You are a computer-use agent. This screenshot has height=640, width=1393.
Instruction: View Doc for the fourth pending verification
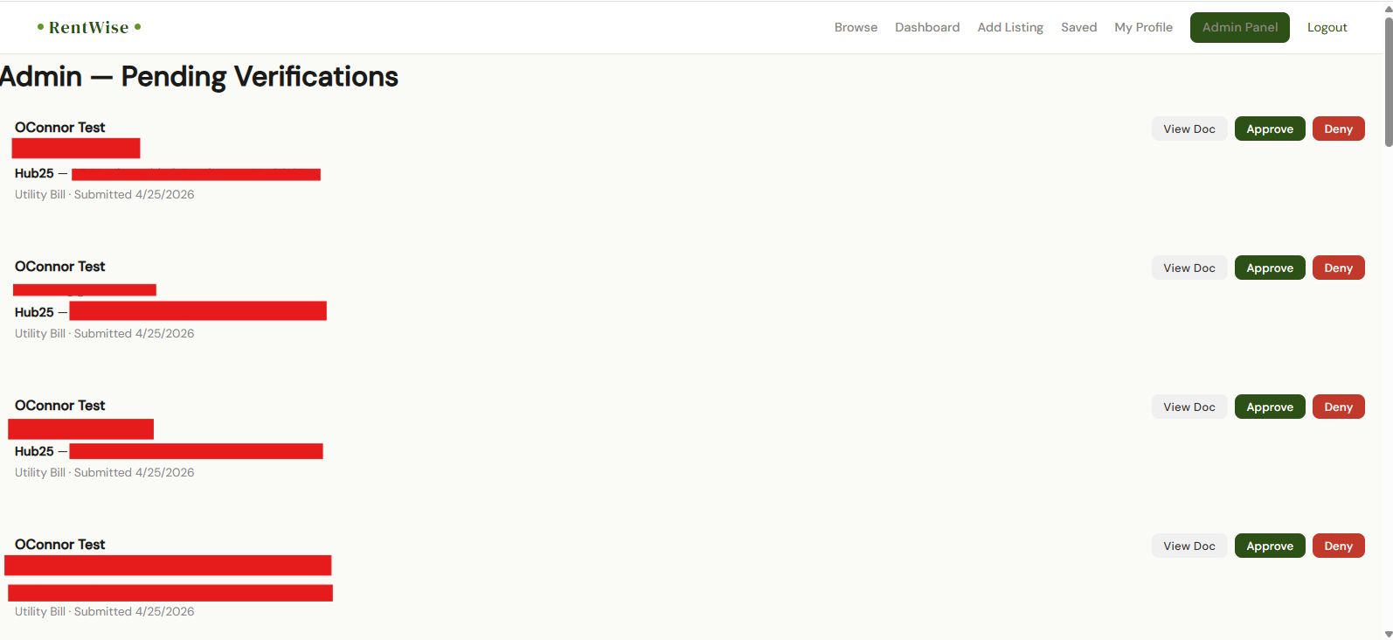[1189, 546]
